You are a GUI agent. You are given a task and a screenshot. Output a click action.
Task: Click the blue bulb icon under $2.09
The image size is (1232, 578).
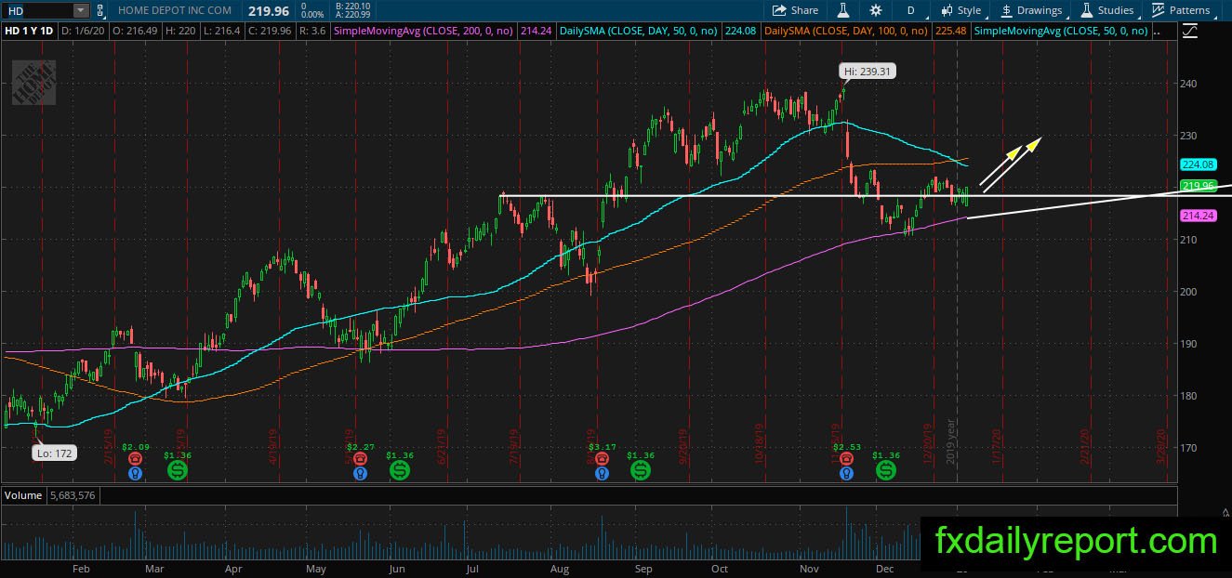[x=136, y=472]
